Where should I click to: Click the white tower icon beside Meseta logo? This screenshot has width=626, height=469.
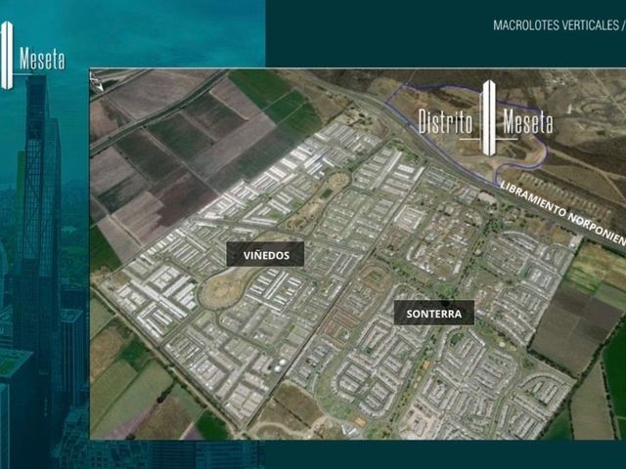click(x=7, y=56)
